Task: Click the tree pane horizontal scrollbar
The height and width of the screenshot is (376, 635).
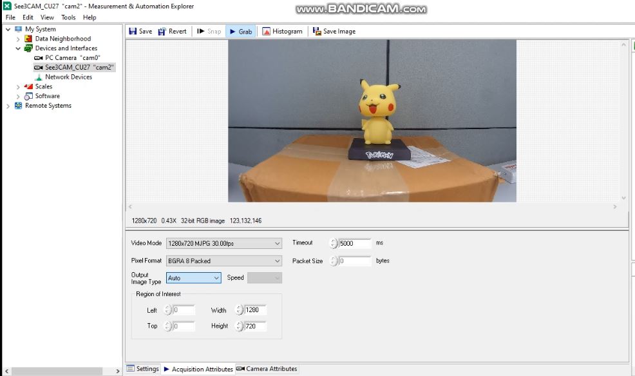Action: point(57,371)
